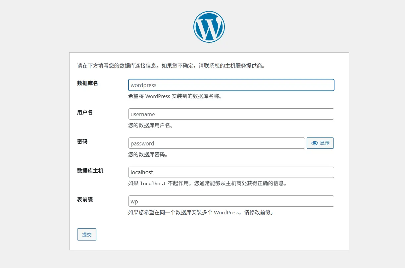Click the 数据库名 label
Viewport: 405px width, 268px height.
pos(87,83)
